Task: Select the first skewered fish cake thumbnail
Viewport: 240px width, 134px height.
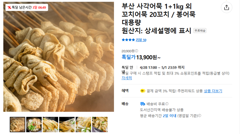Action: pyautogui.click(x=17, y=124)
